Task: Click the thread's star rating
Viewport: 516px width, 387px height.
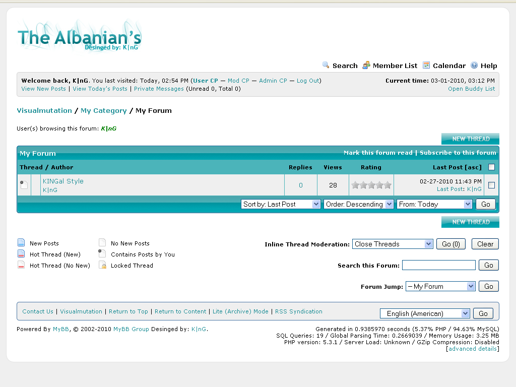Action: click(371, 185)
